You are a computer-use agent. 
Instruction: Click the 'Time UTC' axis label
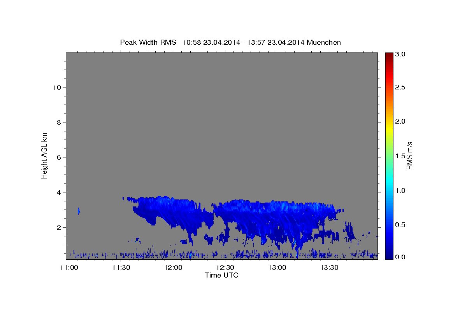pyautogui.click(x=221, y=275)
